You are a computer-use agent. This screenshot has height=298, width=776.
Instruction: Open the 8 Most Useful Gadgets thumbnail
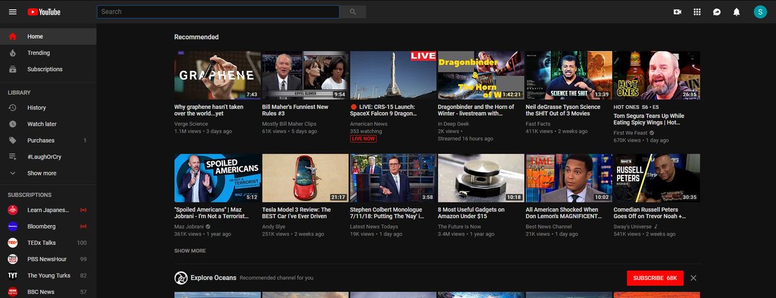[x=481, y=178]
